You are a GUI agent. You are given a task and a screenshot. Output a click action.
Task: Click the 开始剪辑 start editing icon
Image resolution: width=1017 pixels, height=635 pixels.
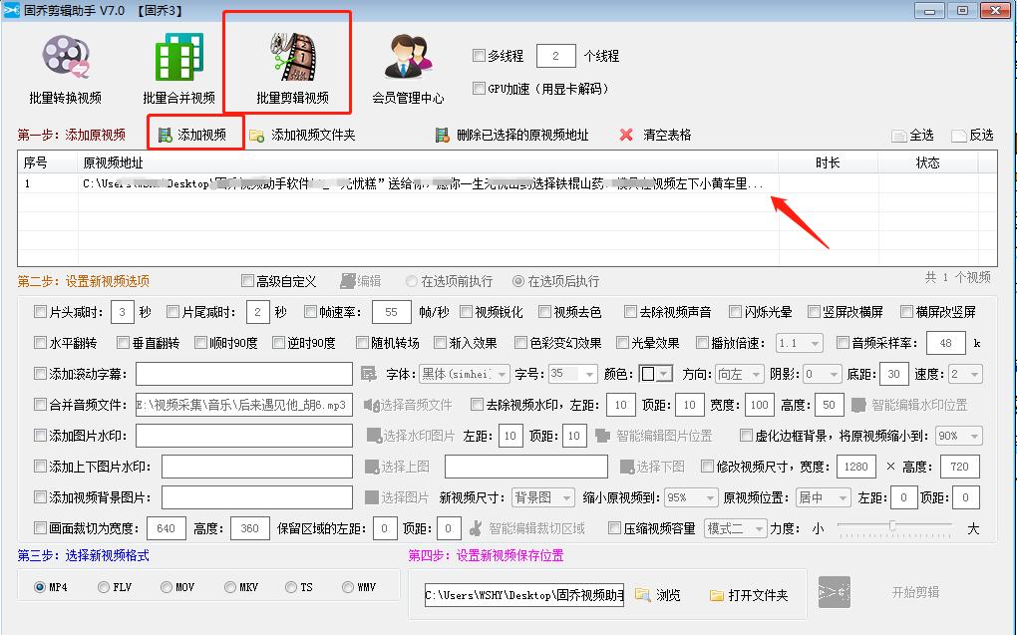click(835, 592)
